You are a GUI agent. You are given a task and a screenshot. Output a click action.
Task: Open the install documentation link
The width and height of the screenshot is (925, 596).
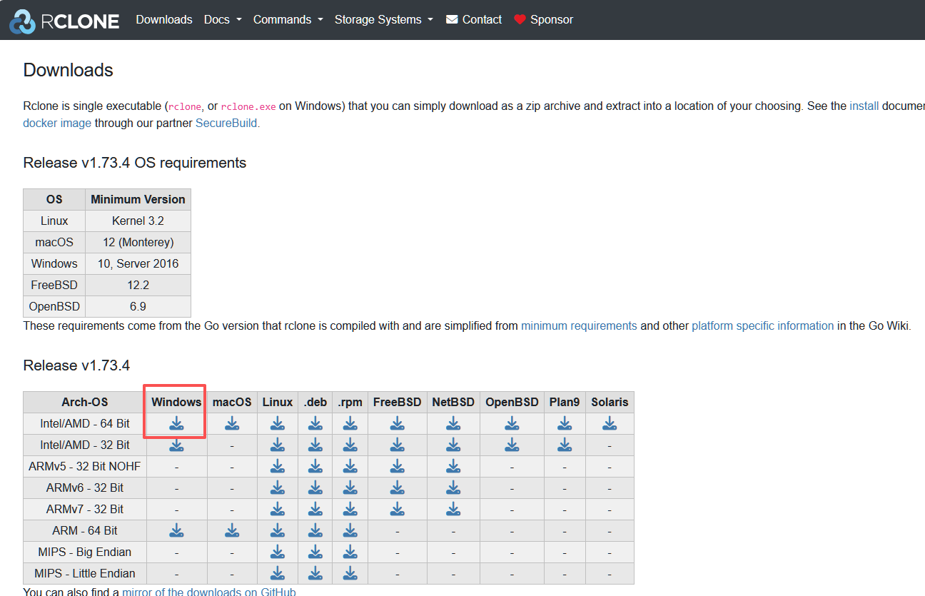[x=864, y=106]
